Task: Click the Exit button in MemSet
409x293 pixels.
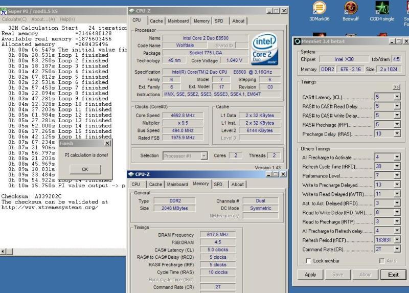Action: click(x=393, y=275)
